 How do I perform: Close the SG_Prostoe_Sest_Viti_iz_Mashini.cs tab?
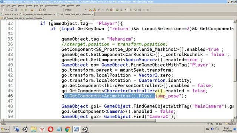click(93, 14)
